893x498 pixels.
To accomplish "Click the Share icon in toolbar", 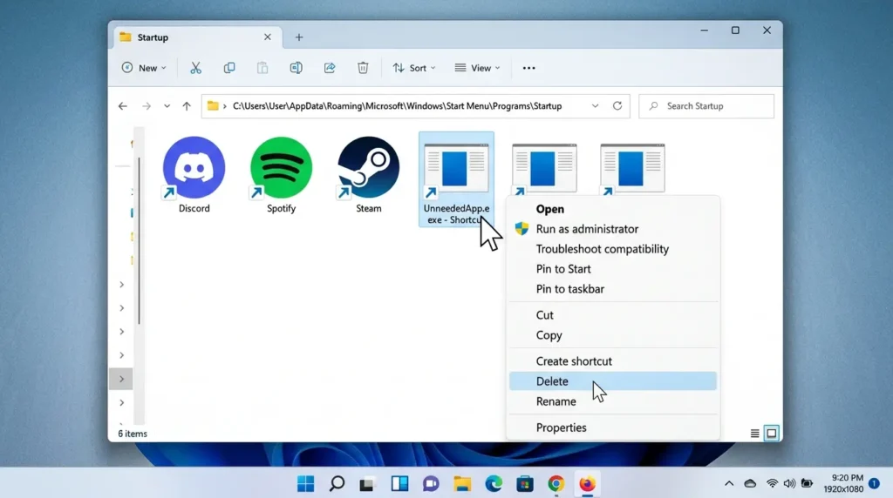I will tap(329, 68).
